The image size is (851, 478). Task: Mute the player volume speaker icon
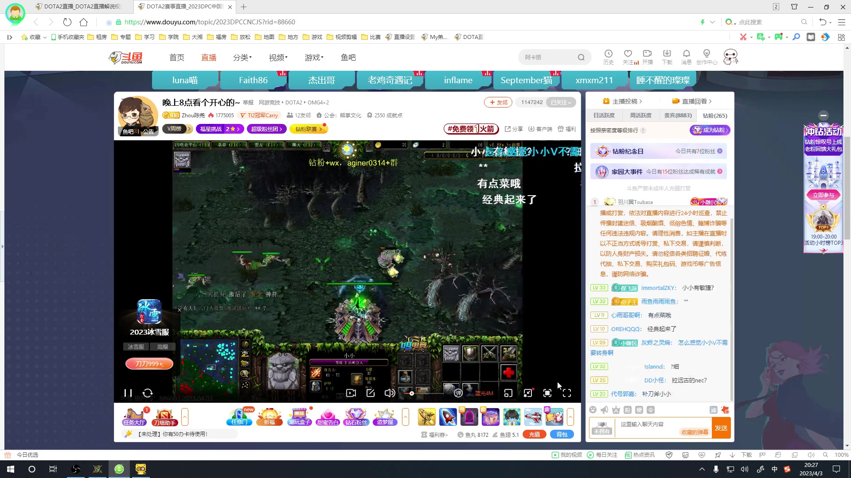390,393
